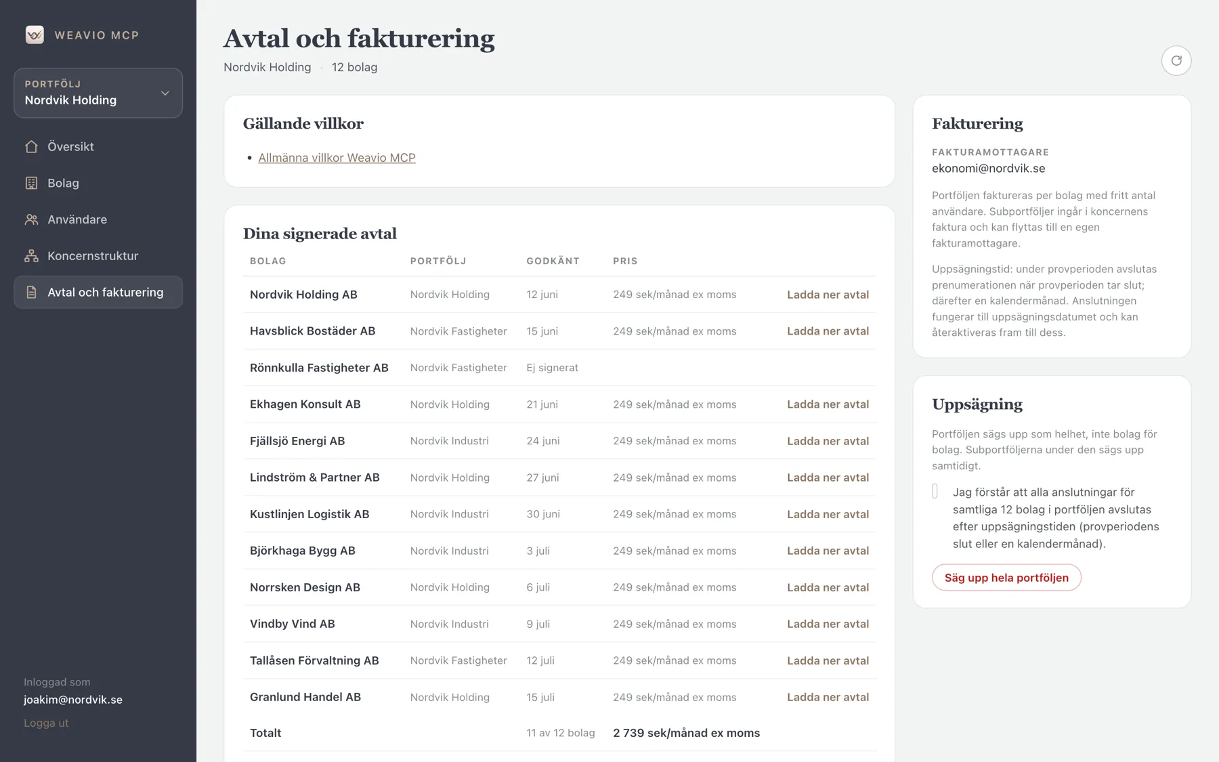The width and height of the screenshot is (1219, 762).
Task: Download agreement for Vindby Vind AB
Action: (x=828, y=624)
